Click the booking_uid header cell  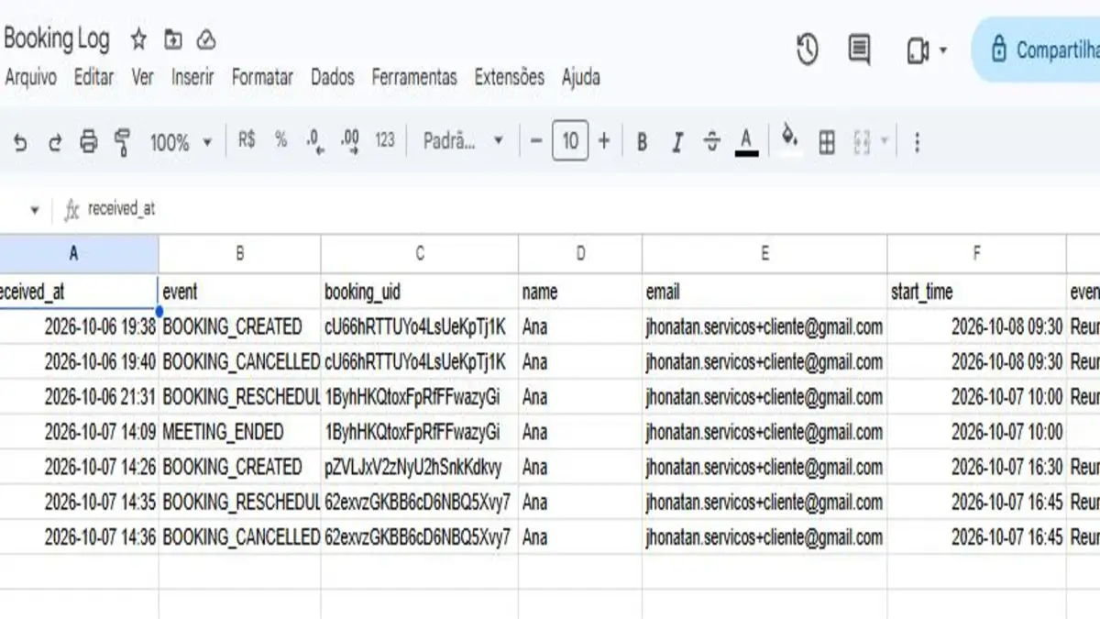[420, 292]
